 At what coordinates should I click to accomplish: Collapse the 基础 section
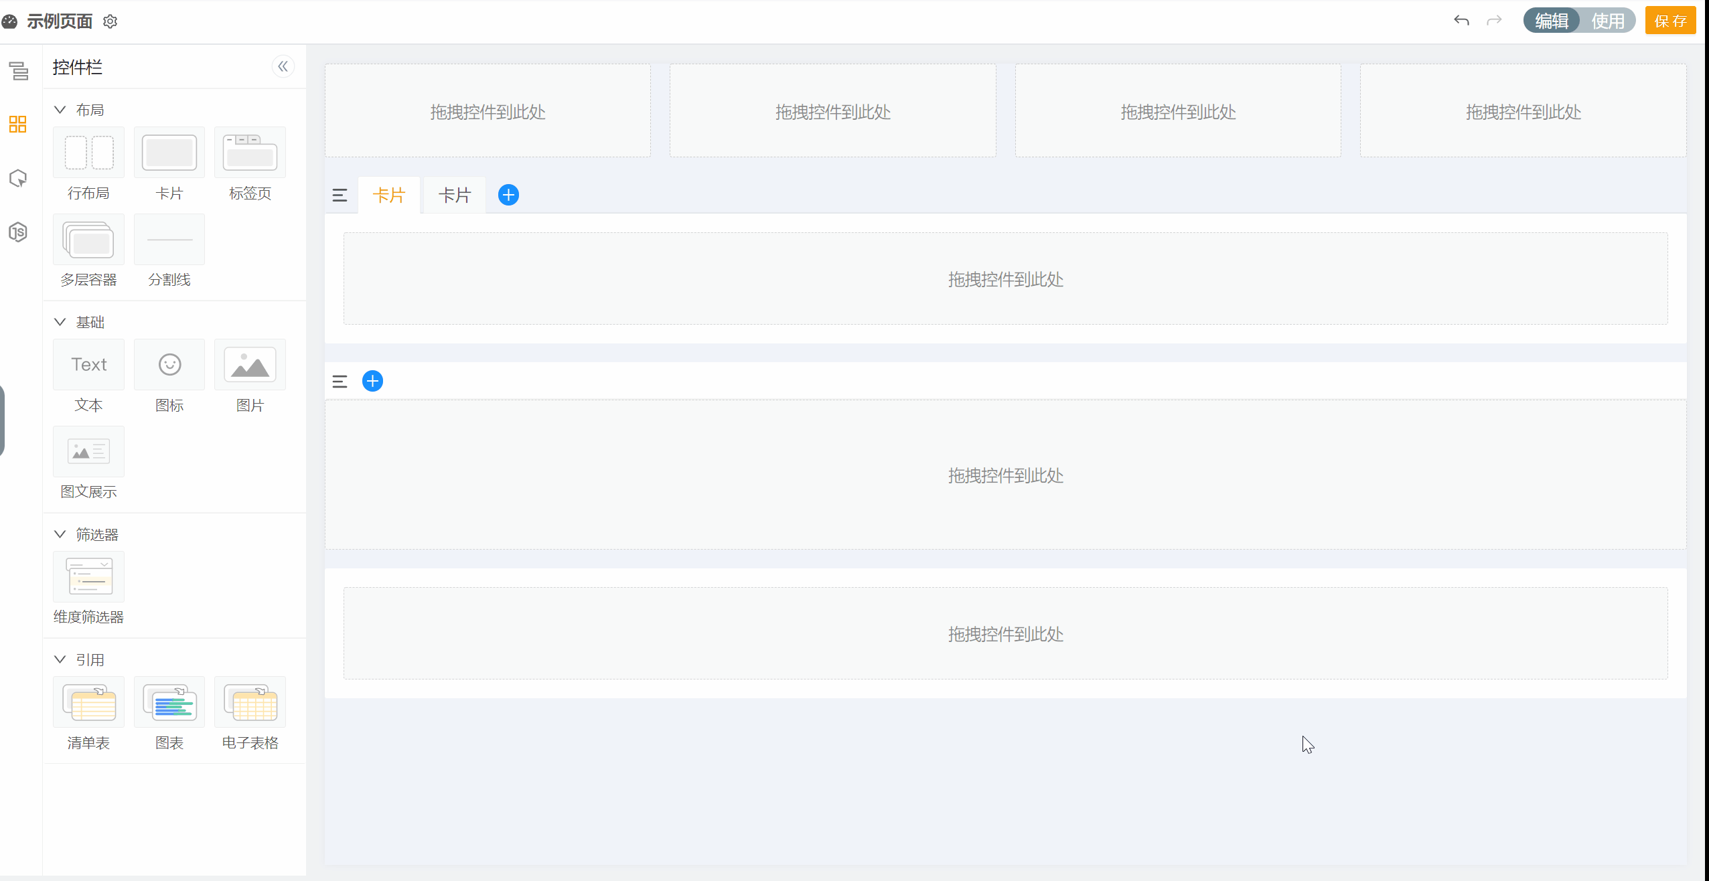point(60,322)
